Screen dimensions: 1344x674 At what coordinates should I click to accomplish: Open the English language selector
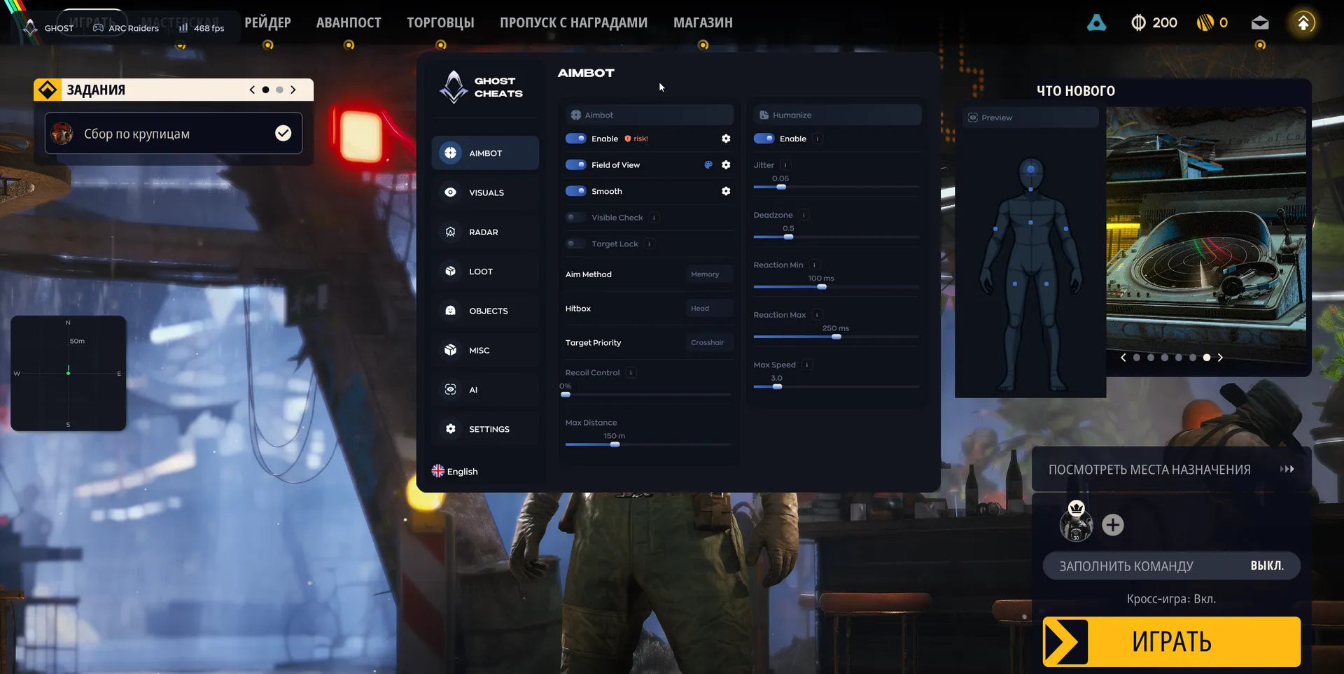click(455, 472)
